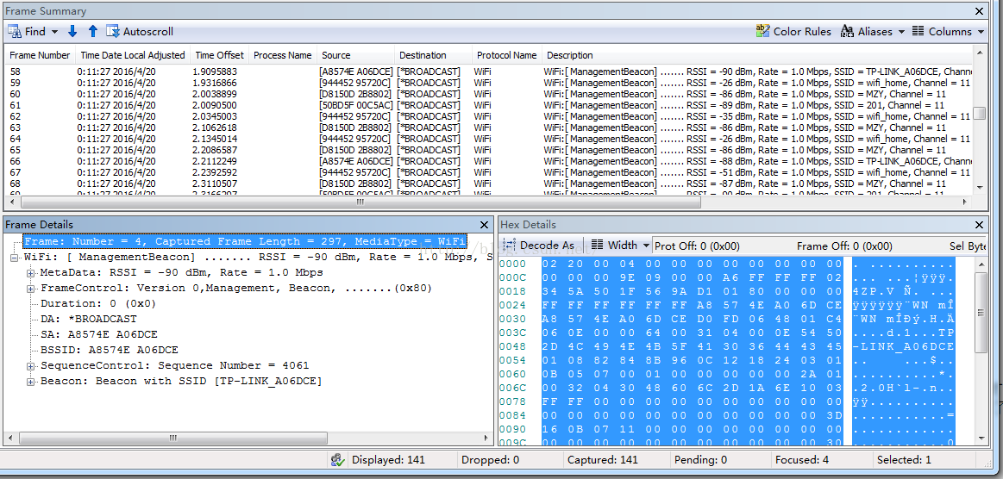Click the Frame Summary vertical scrollbar thumb
Image resolution: width=1003 pixels, height=479 pixels.
980,114
